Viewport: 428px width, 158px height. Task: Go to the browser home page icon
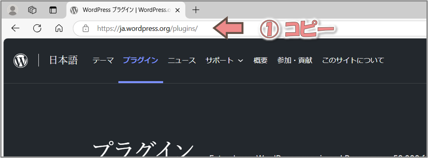(59, 28)
